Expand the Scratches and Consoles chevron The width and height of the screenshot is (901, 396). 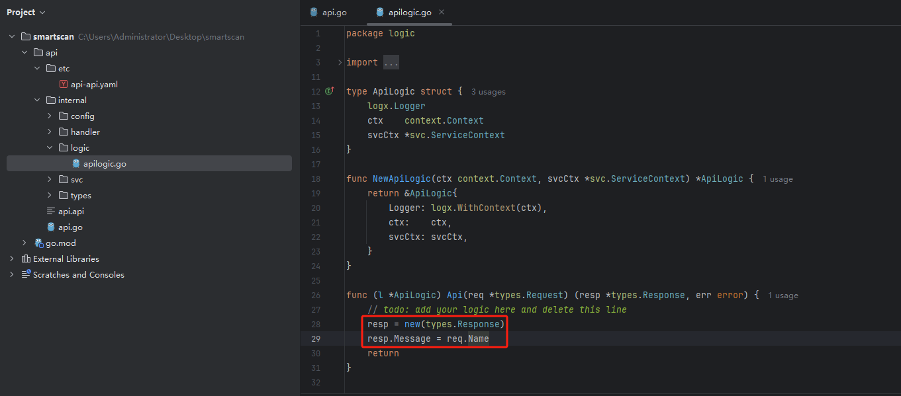click(x=12, y=275)
